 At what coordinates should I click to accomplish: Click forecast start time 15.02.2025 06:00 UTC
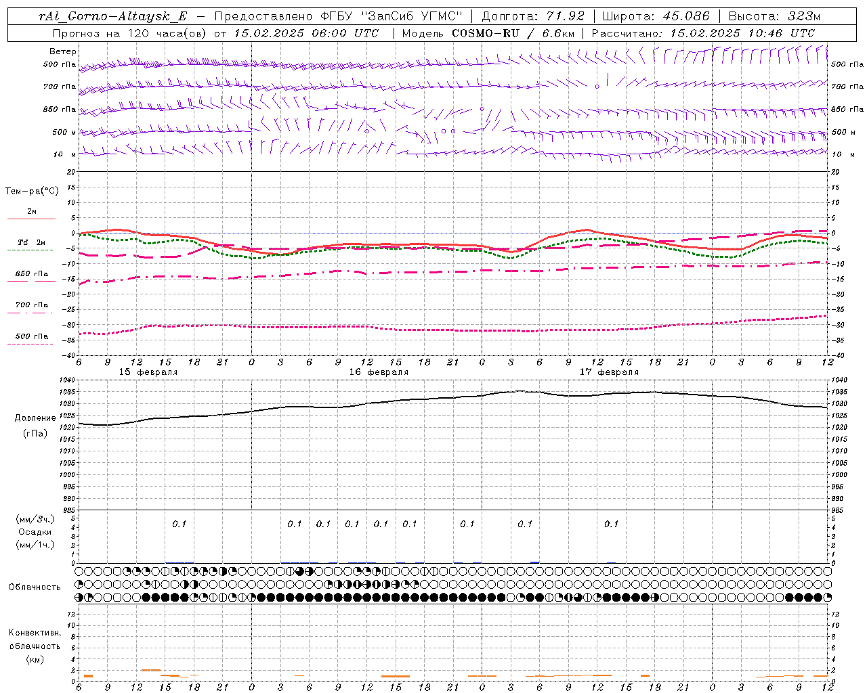[306, 32]
